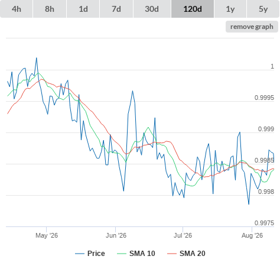Viewport: 280px width, 269px height.
Task: Choose the 1d time range
Action: pyautogui.click(x=83, y=9)
